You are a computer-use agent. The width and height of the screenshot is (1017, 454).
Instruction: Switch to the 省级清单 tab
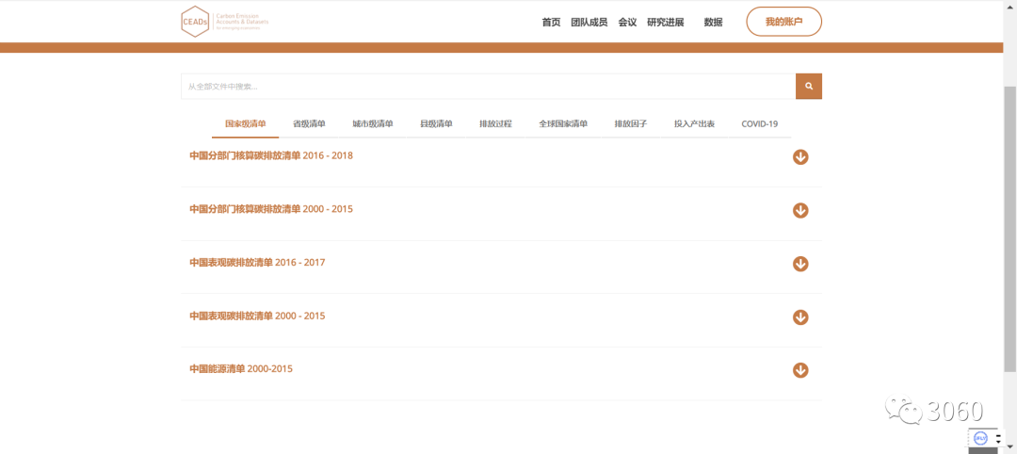pos(309,124)
